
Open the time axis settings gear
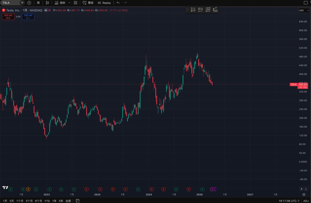tap(303, 194)
